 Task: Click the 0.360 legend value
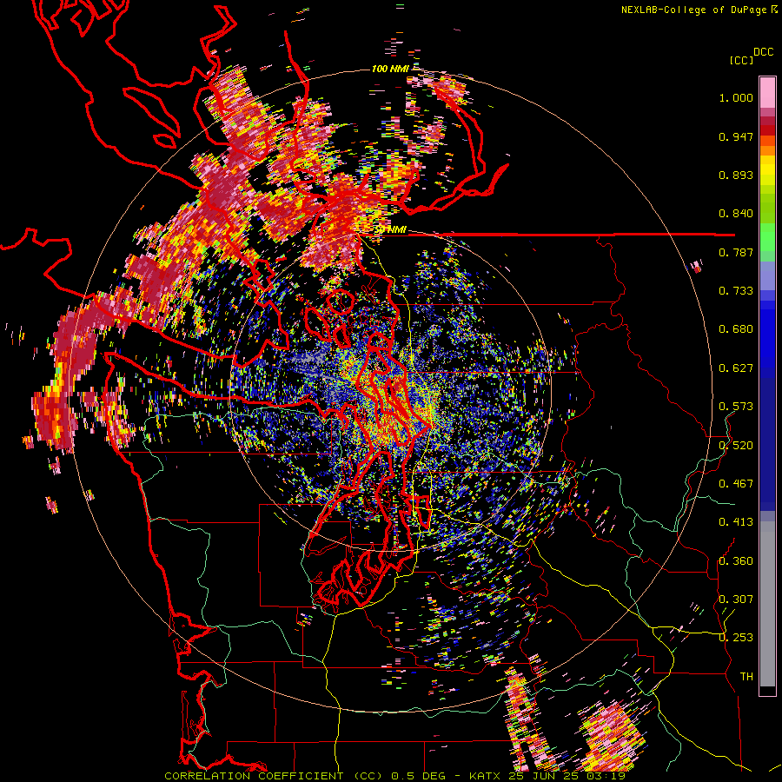(736, 560)
